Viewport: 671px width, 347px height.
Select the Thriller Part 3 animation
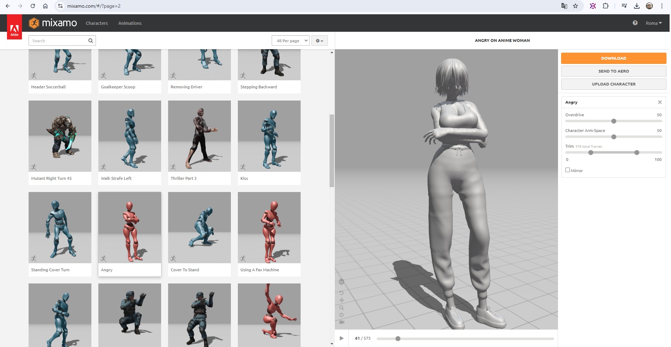pyautogui.click(x=199, y=143)
